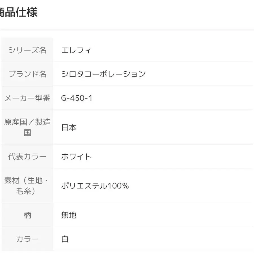This screenshot has height=254, width=254.
Task: Click the word 素材 in the material label
Action: (12, 181)
